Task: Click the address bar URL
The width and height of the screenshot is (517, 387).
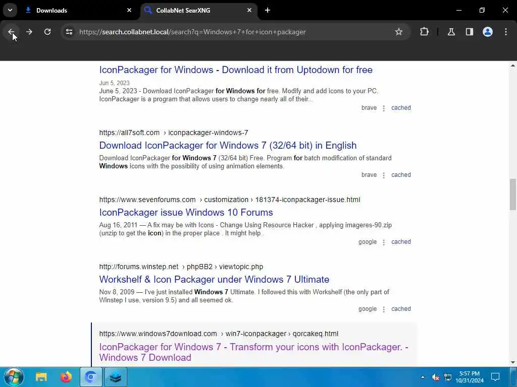Action: click(x=192, y=32)
